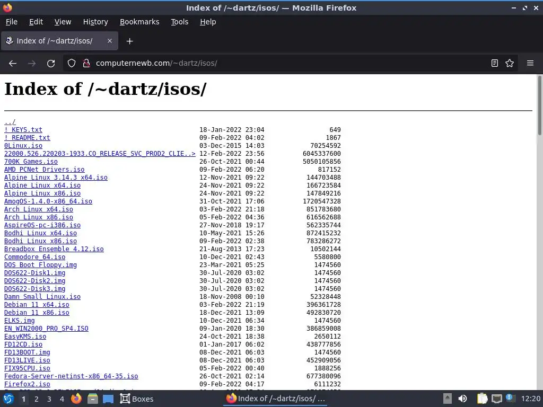This screenshot has width=543, height=407.
Task: Select the Index of /~dartz/isos/ tab
Action: pyautogui.click(x=59, y=41)
